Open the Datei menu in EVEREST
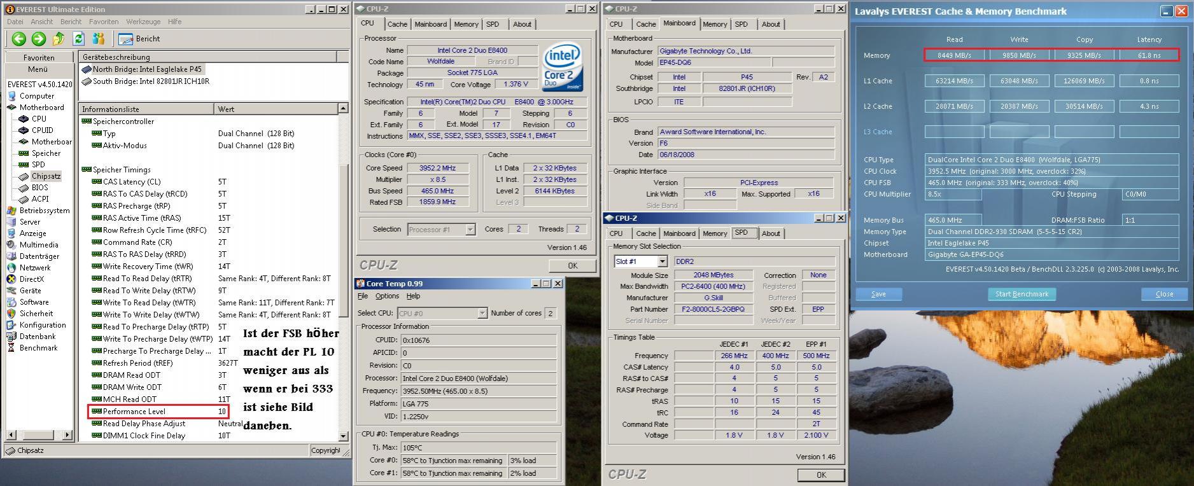The image size is (1194, 486). (15, 22)
